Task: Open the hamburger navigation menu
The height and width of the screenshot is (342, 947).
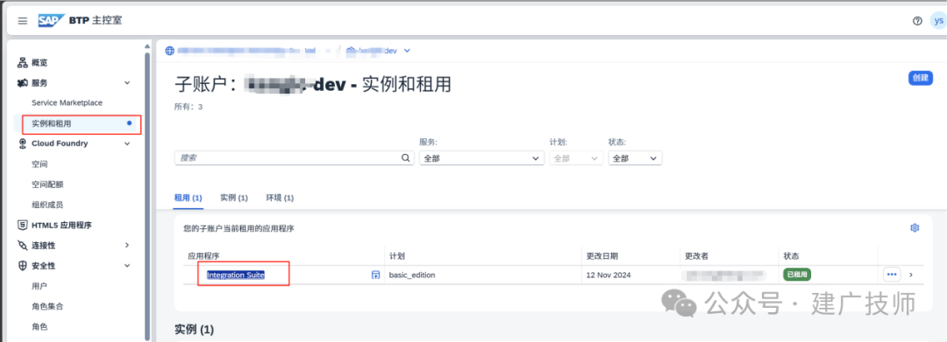Action: pyautogui.click(x=22, y=21)
